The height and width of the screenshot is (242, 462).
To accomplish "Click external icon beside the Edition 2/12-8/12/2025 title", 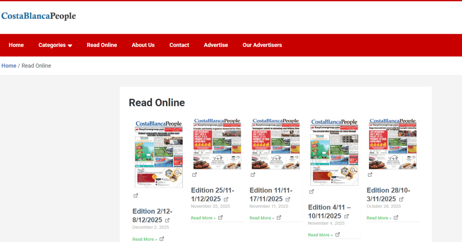I will click(x=167, y=220).
